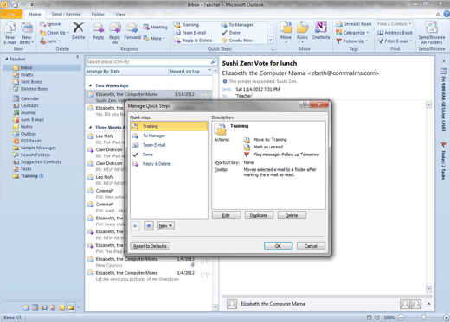Open the Clean Up dropdown

click(55, 33)
